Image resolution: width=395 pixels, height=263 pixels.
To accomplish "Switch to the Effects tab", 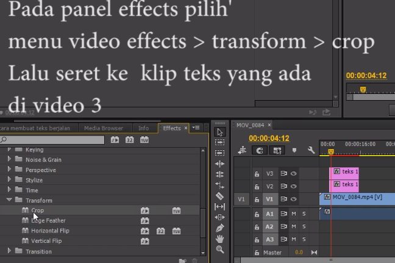I will (x=172, y=128).
